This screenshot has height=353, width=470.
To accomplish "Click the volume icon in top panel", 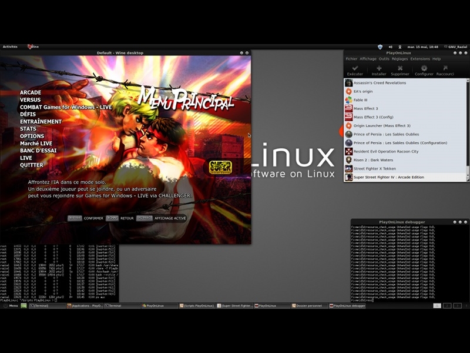I will pos(390,46).
